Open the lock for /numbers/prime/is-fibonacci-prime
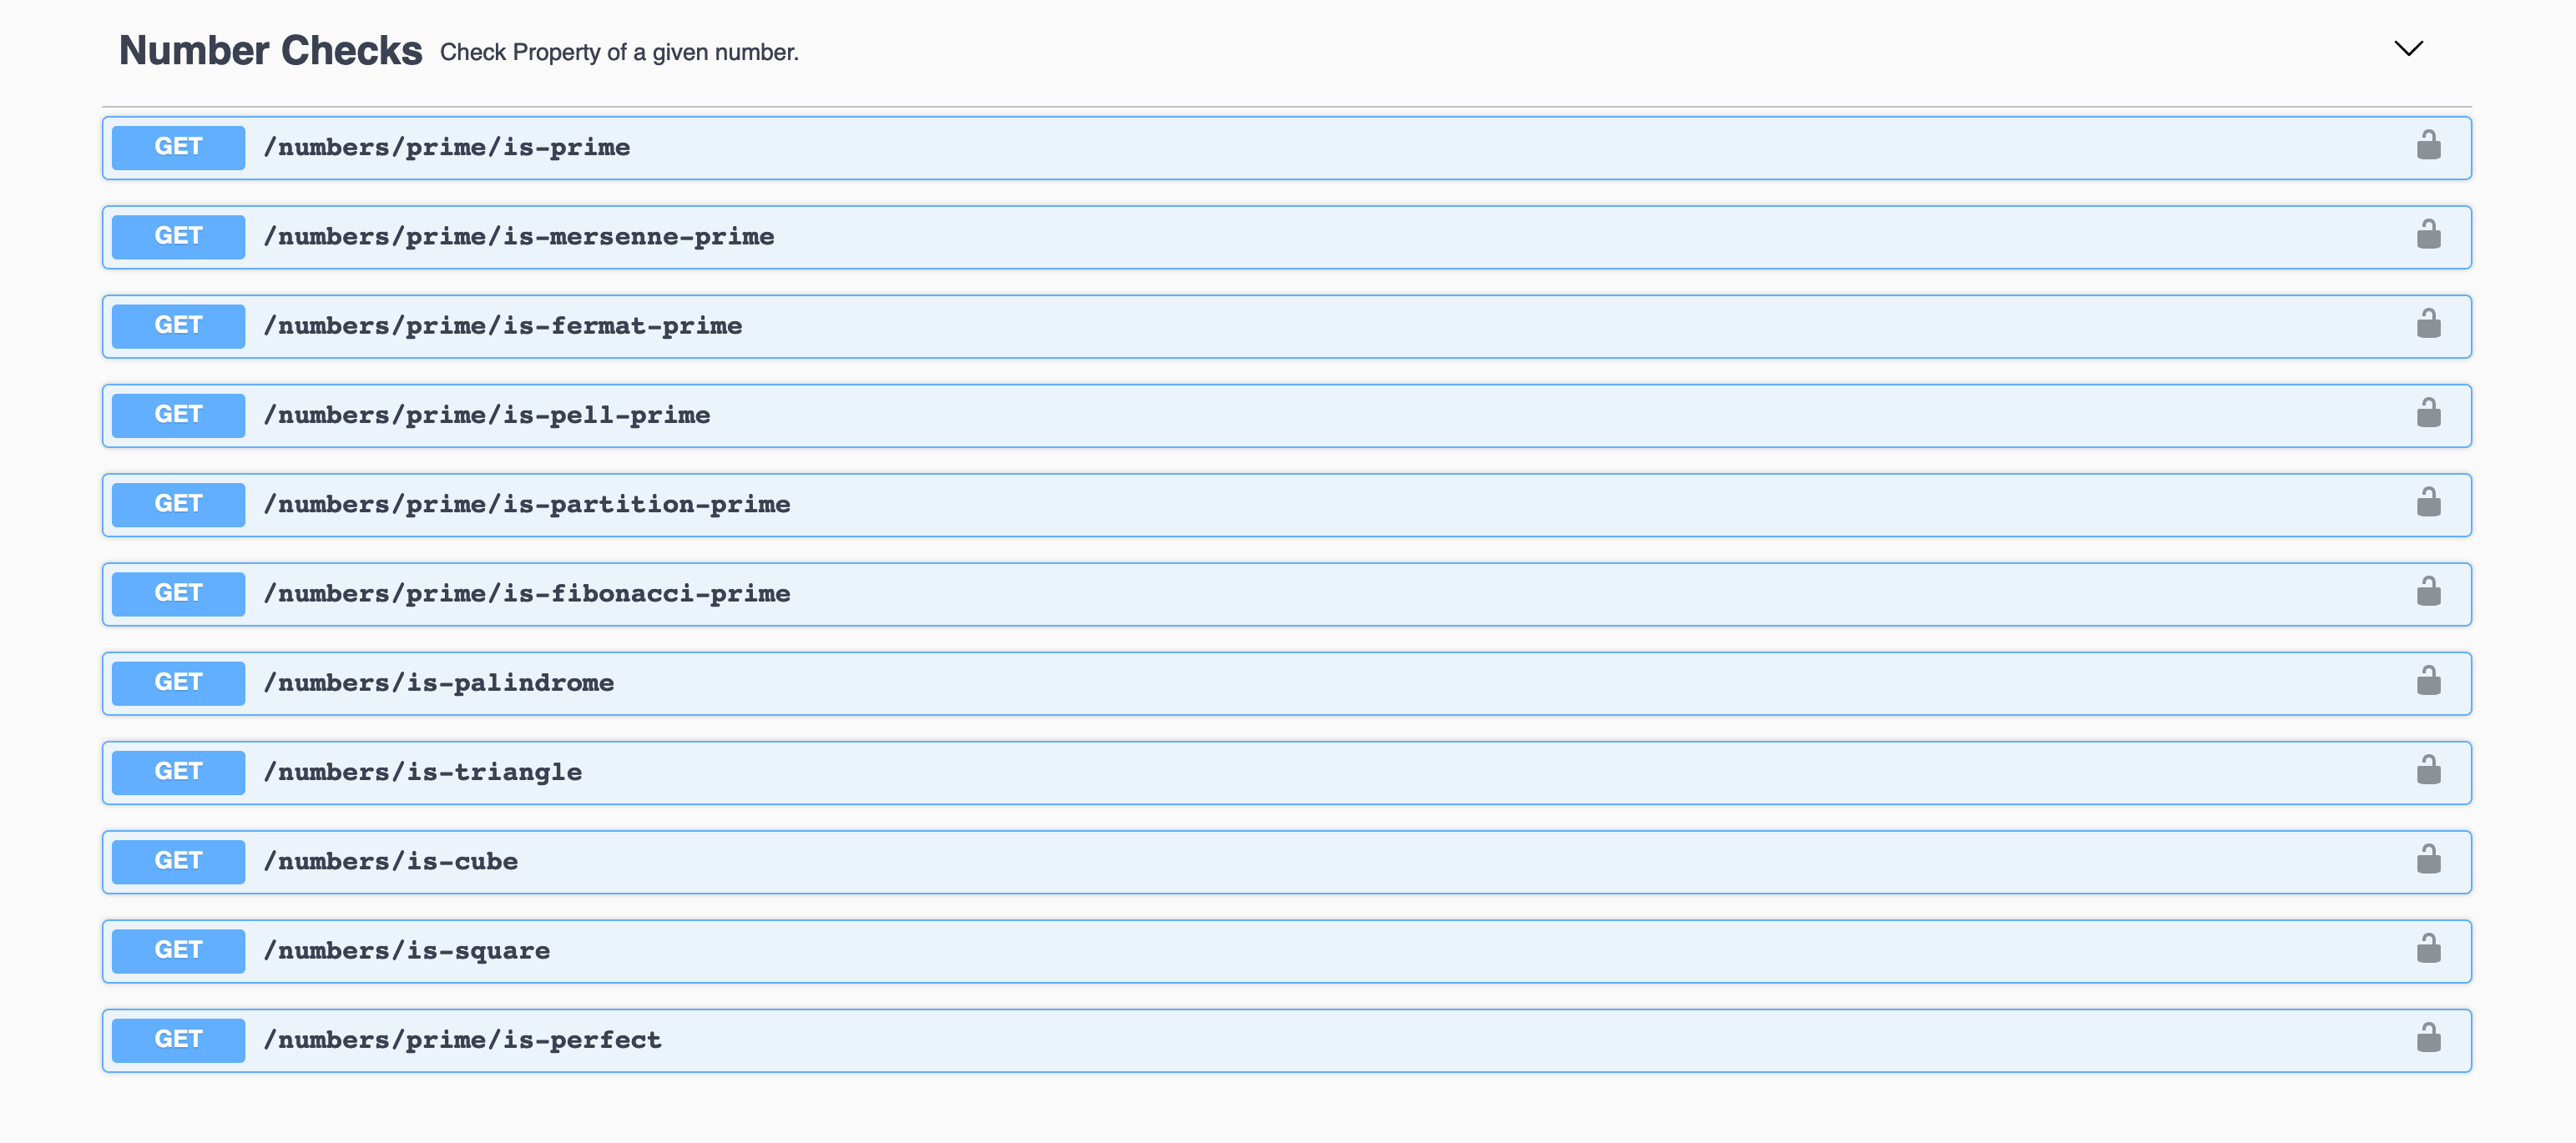 point(2430,592)
